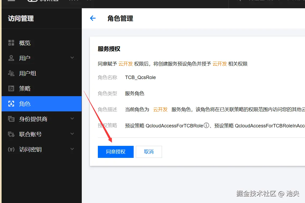Image resolution: width=305 pixels, height=203 pixels.
Task: Click the 身份提供商 icon in the sidebar
Action: tap(11, 119)
